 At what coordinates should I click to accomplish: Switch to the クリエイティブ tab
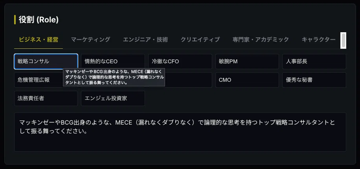coord(200,39)
